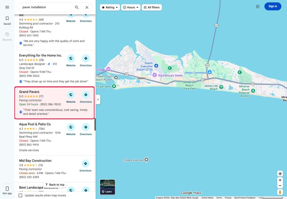This screenshot has width=287, height=199.
Task: Click Destin Executive Airport marker
Action: coord(156,66)
